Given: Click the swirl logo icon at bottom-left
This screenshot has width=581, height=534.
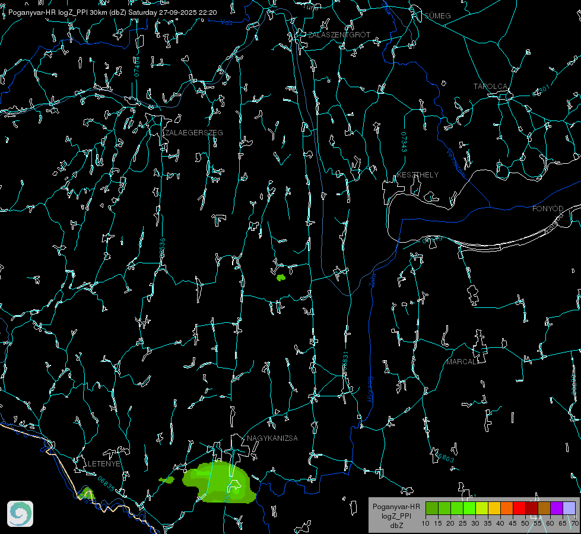Looking at the screenshot, I should [x=20, y=514].
